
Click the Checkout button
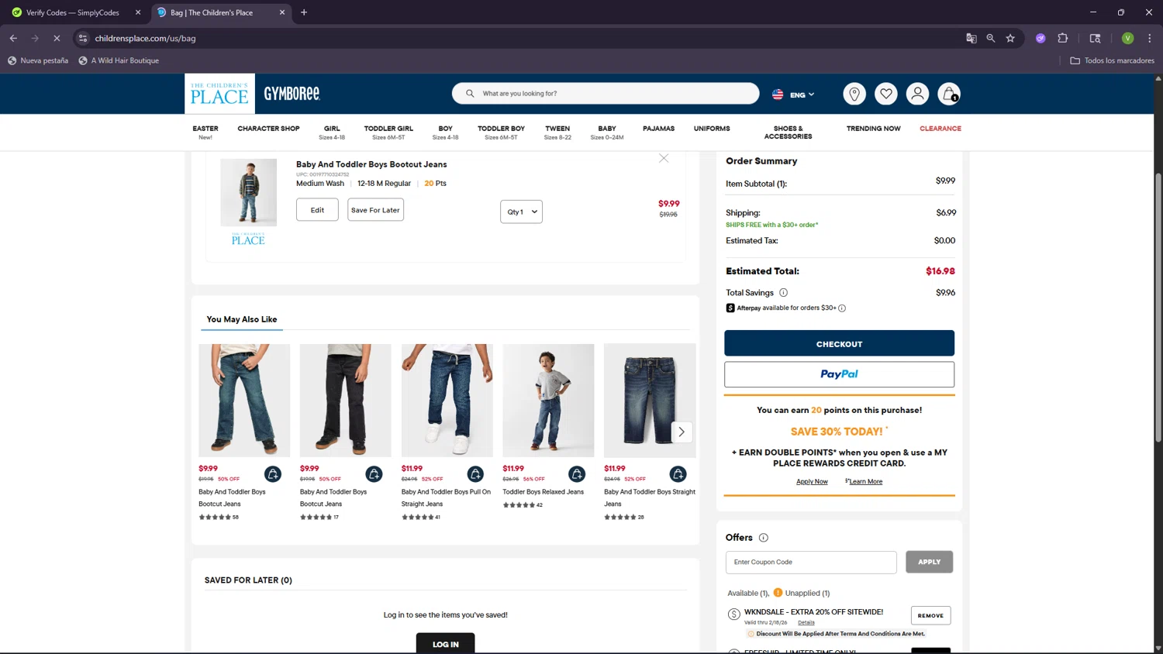pyautogui.click(x=839, y=343)
